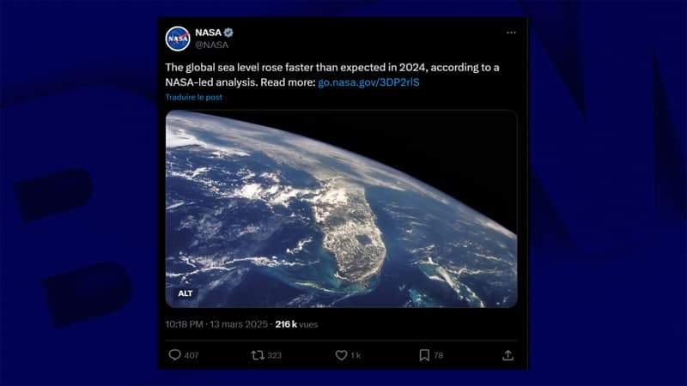687x386 pixels.
Task: Click the 323 reposts count
Action: [274, 355]
